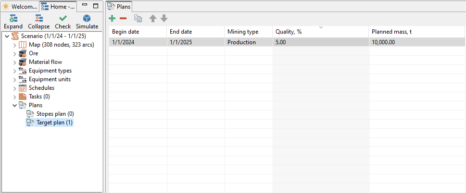Select the Tasks (0) label
Screen dimensions: 466x193
[39, 96]
